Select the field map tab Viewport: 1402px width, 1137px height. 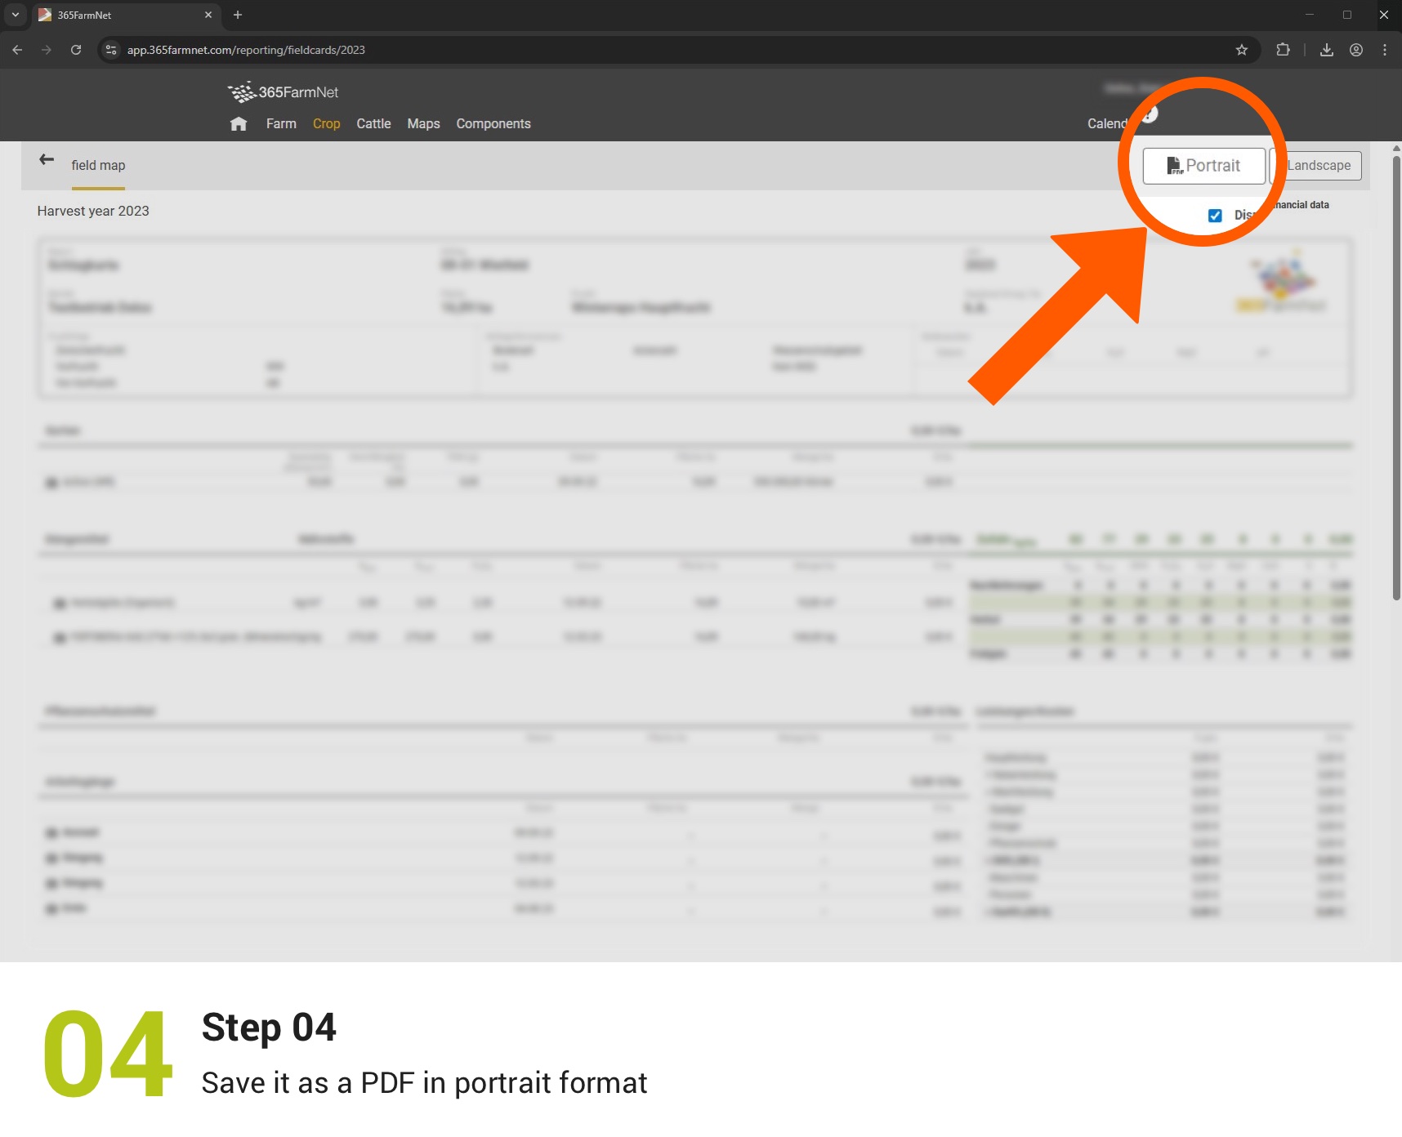click(x=98, y=166)
